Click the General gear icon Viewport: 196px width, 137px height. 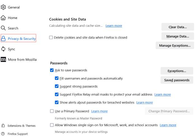[3, 7]
